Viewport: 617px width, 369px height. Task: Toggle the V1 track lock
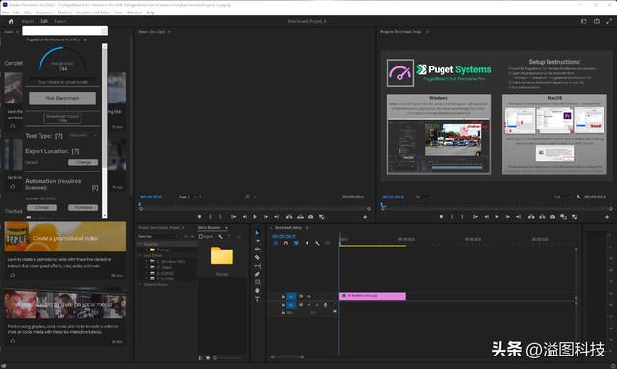coord(283,296)
